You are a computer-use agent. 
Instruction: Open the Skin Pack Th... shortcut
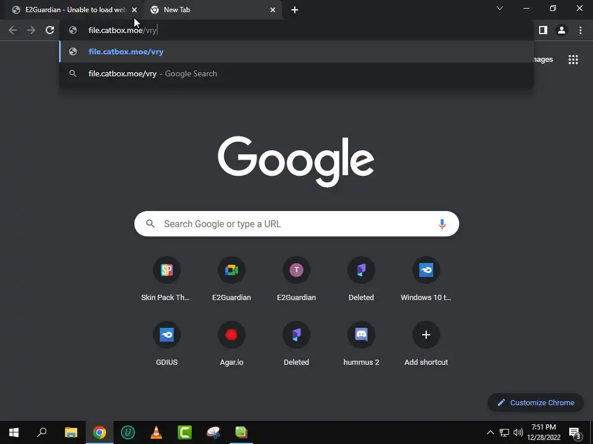coord(166,279)
